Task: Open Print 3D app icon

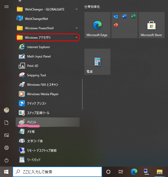Action: tap(22, 66)
